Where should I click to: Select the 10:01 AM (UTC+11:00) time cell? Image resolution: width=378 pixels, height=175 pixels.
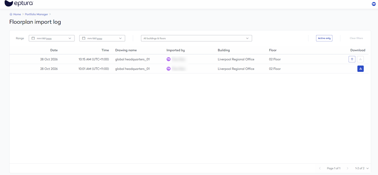pos(94,69)
